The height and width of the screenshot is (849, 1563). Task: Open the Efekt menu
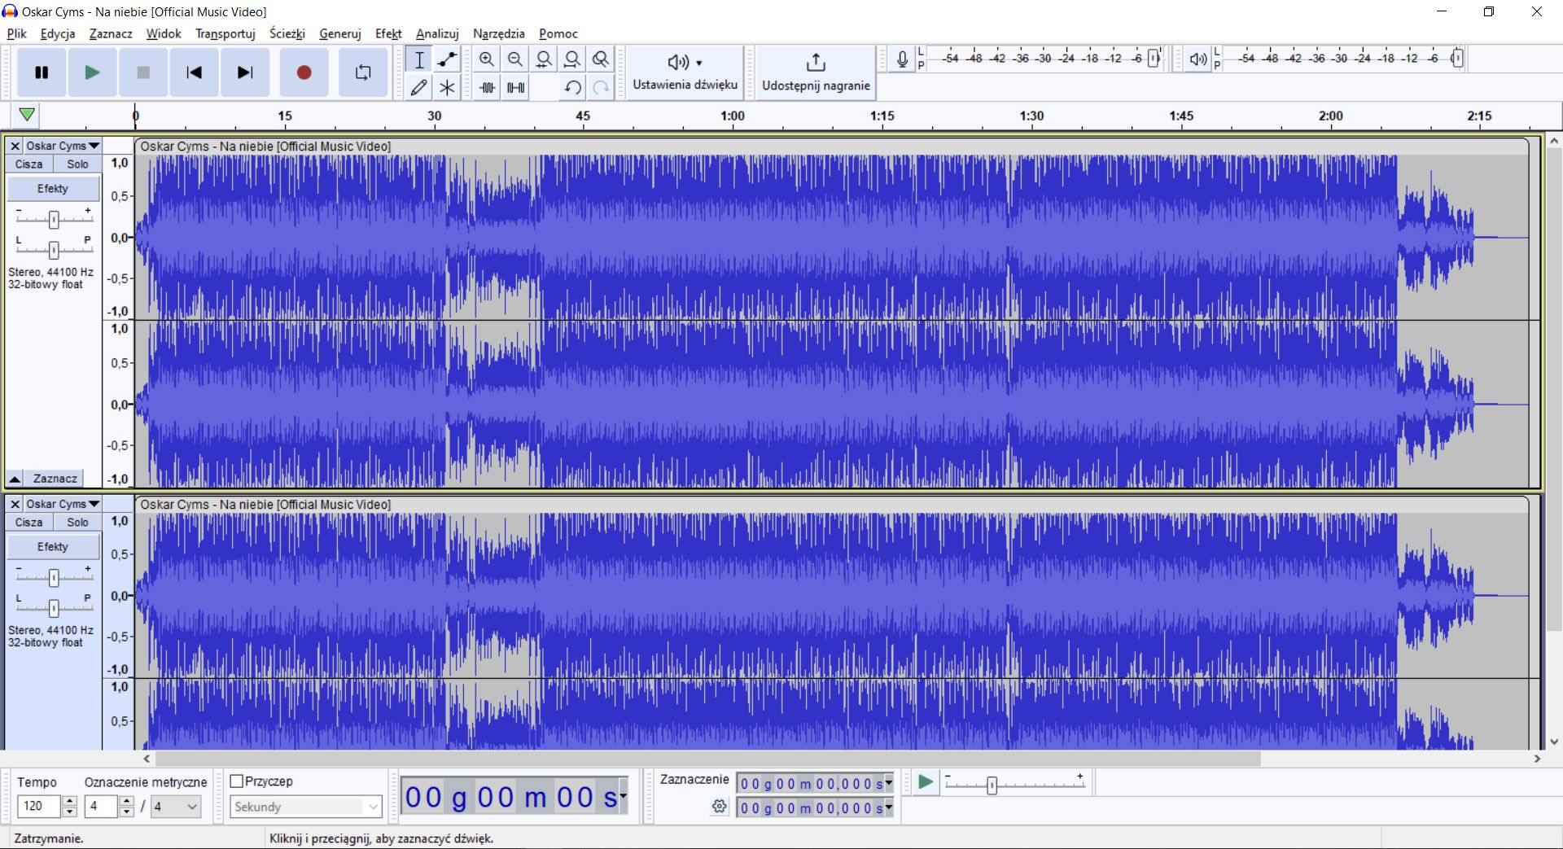coord(388,33)
